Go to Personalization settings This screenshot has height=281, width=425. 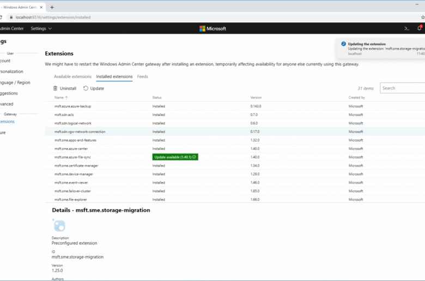(x=11, y=71)
